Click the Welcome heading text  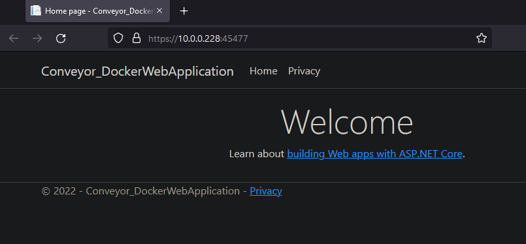point(347,123)
